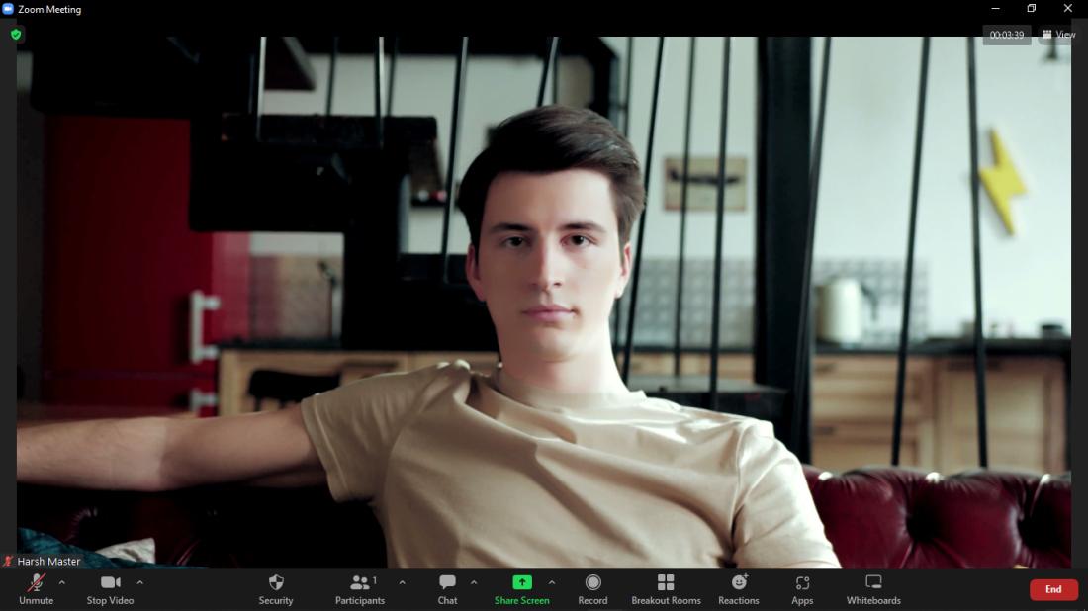Open the Chat panel

(447, 589)
